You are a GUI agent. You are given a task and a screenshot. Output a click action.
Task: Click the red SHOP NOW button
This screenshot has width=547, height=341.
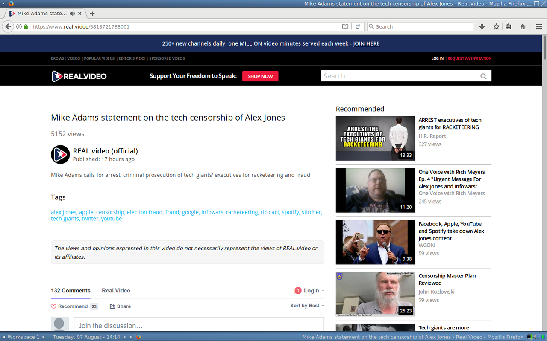[260, 76]
